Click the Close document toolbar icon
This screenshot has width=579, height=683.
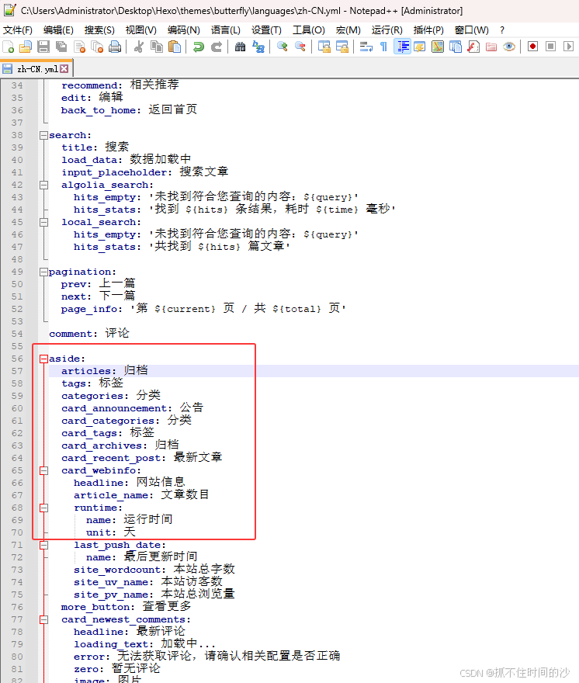pos(79,47)
